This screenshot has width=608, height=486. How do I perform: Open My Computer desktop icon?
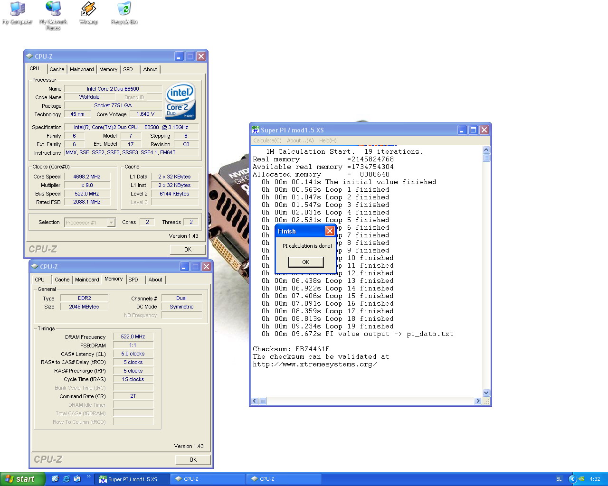(17, 13)
